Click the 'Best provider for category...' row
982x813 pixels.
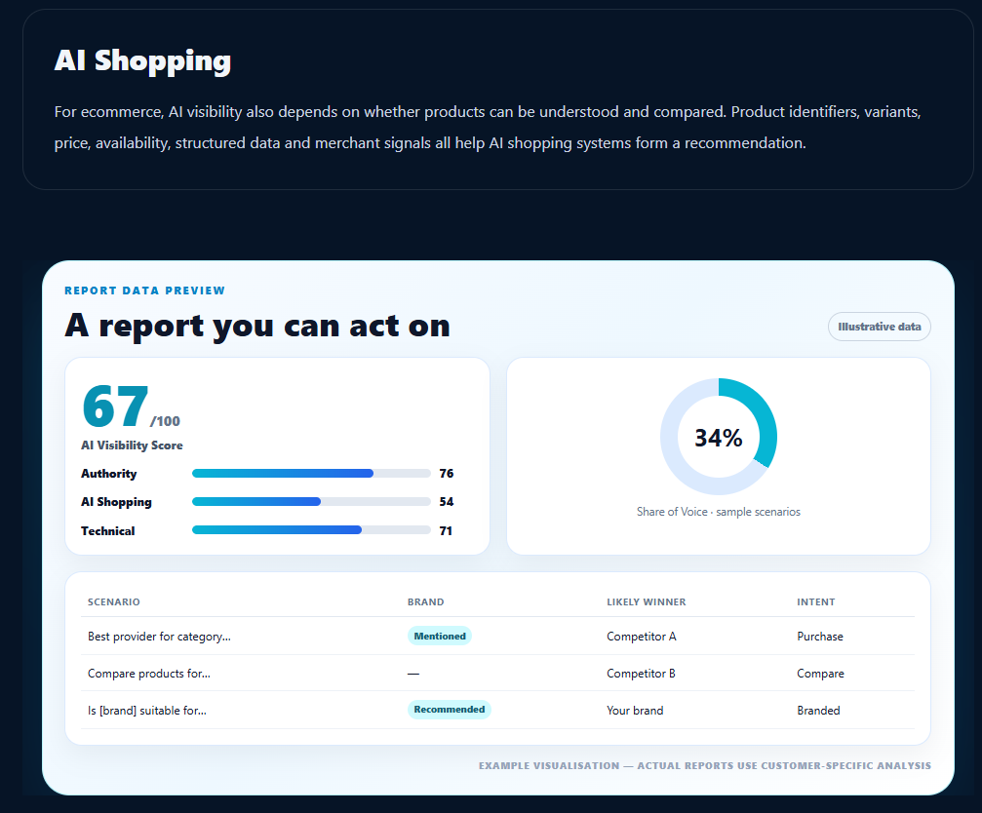(x=497, y=637)
